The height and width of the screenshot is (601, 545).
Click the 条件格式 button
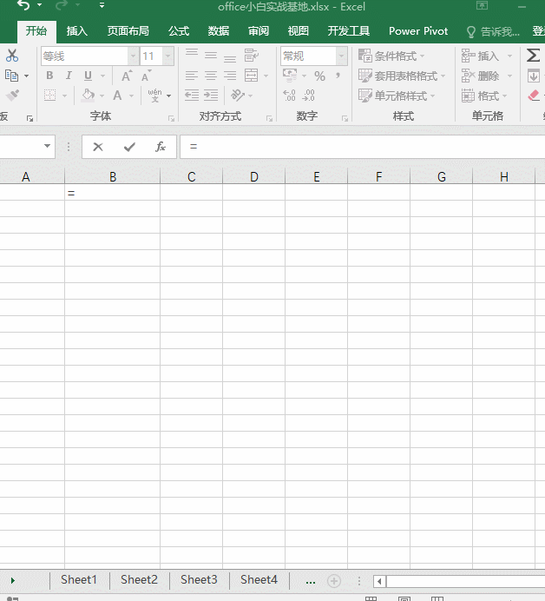coord(392,56)
